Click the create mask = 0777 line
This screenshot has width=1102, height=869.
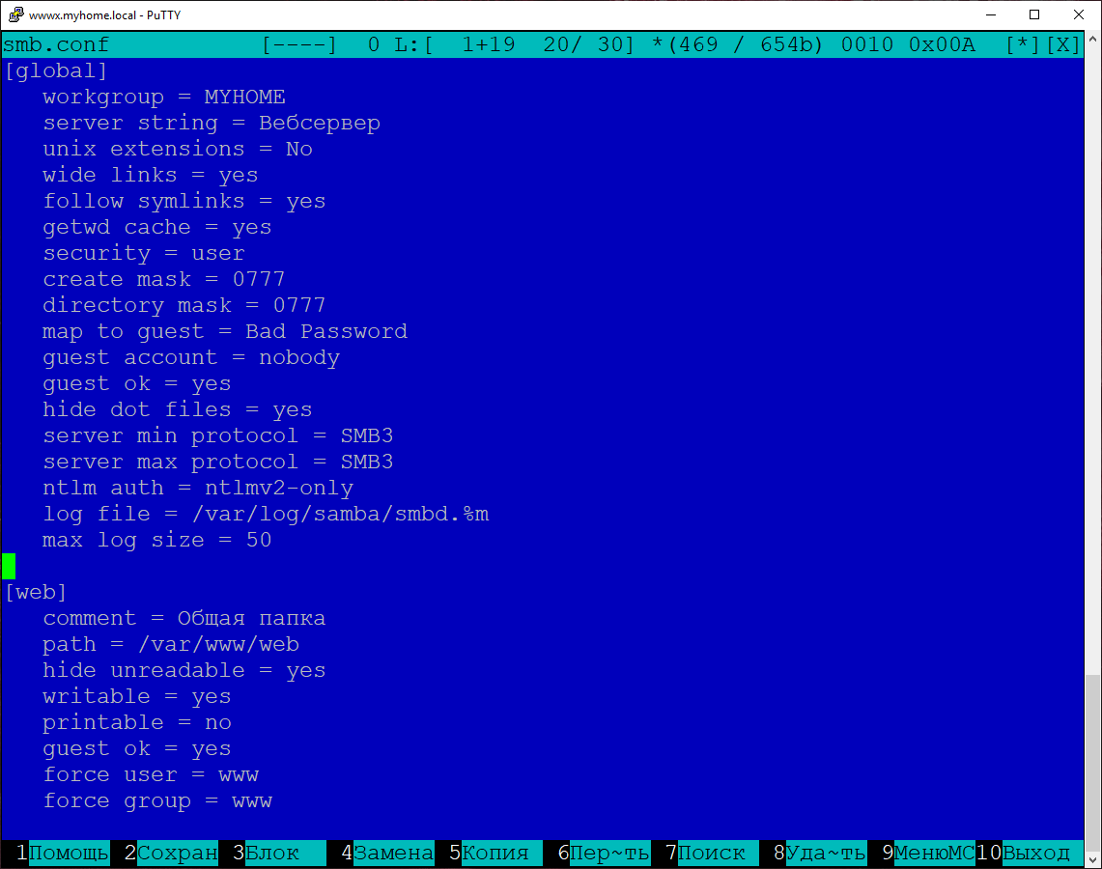point(164,279)
